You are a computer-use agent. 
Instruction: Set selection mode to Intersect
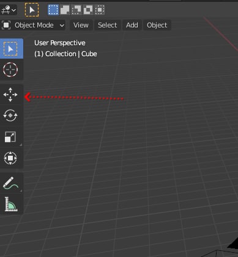tap(100, 10)
